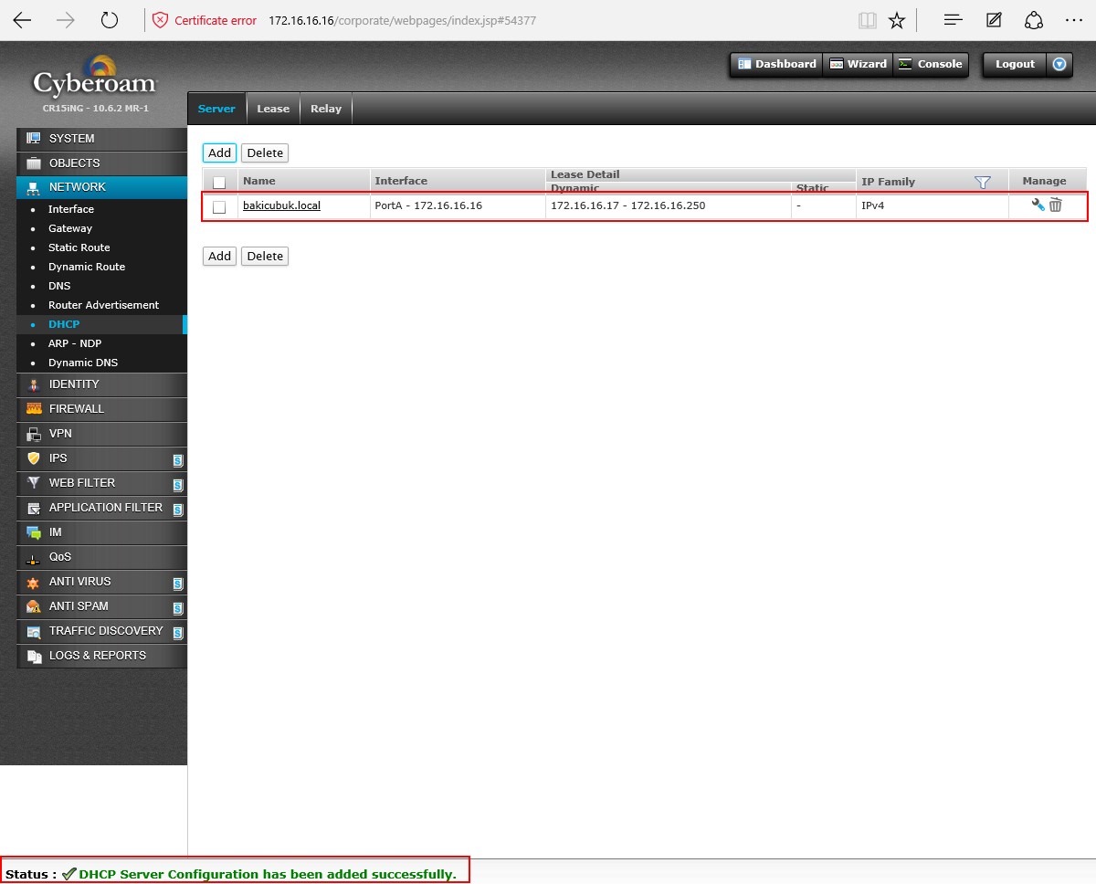This screenshot has width=1096, height=884.
Task: Tick the select-all header checkbox
Action: (x=219, y=182)
